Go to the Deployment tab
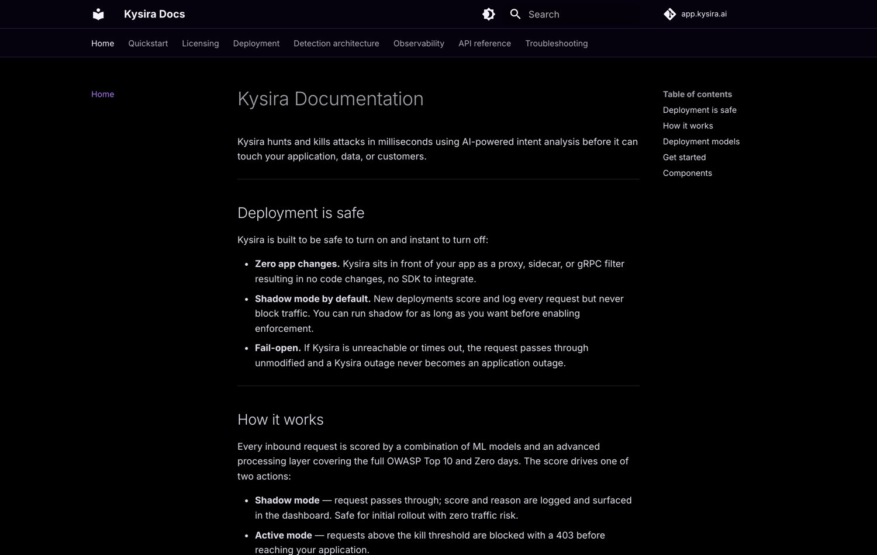 256,43
